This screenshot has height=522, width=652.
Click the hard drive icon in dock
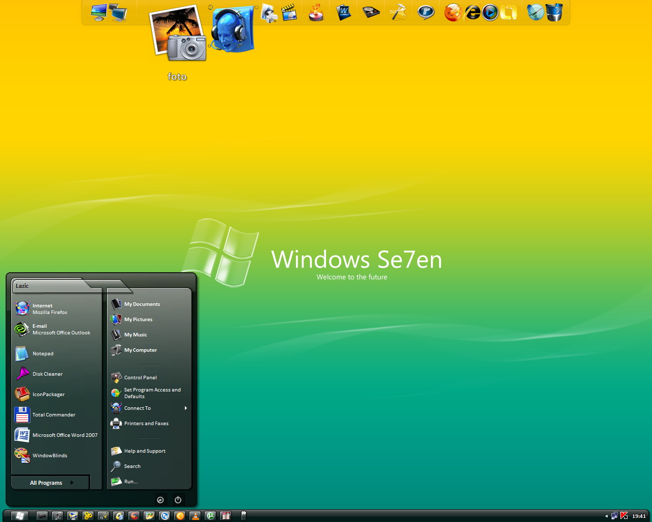(x=371, y=12)
